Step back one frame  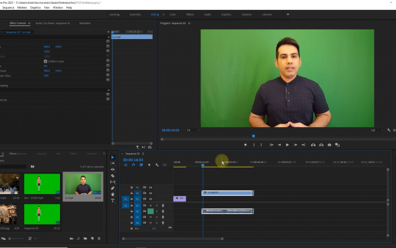(x=280, y=144)
